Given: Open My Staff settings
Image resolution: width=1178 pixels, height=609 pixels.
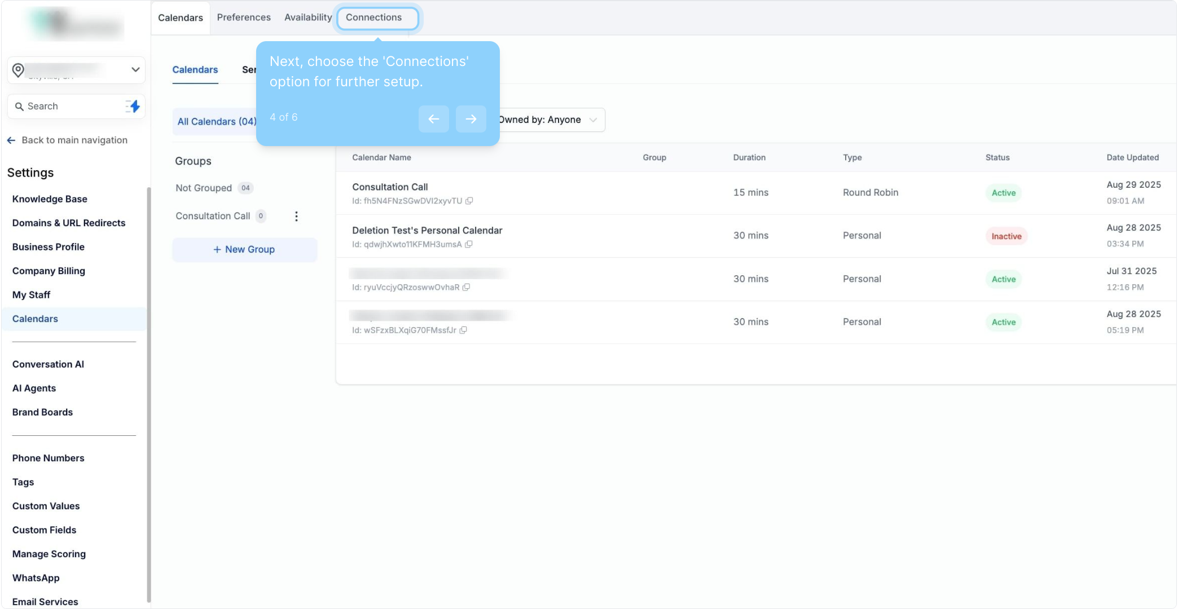Looking at the screenshot, I should click(x=31, y=295).
